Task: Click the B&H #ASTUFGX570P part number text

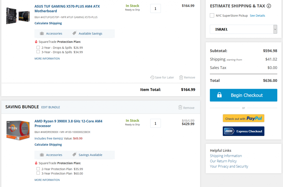Action: 47,17
